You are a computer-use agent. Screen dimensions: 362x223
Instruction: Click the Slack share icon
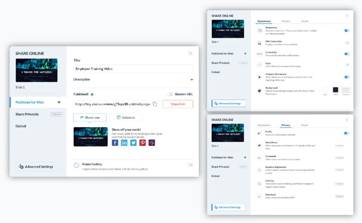(x=152, y=143)
